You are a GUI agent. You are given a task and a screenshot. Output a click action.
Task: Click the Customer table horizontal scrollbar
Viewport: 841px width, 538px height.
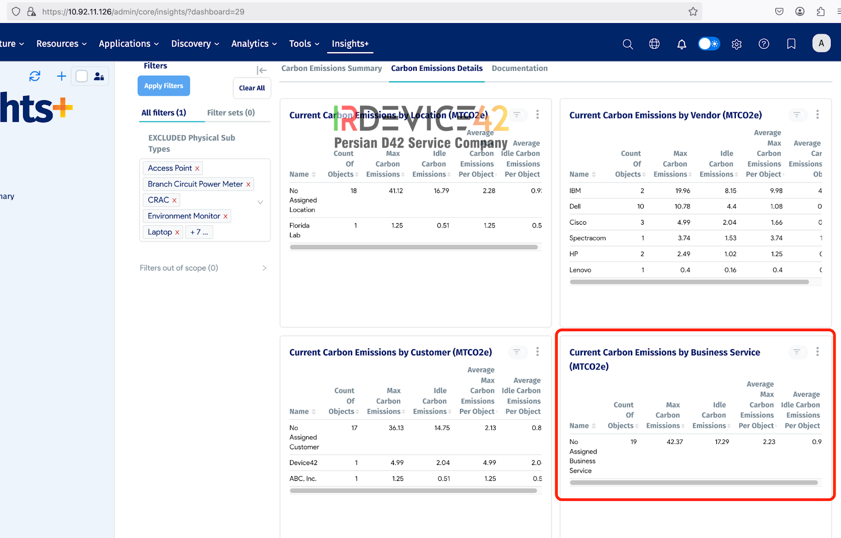point(414,491)
